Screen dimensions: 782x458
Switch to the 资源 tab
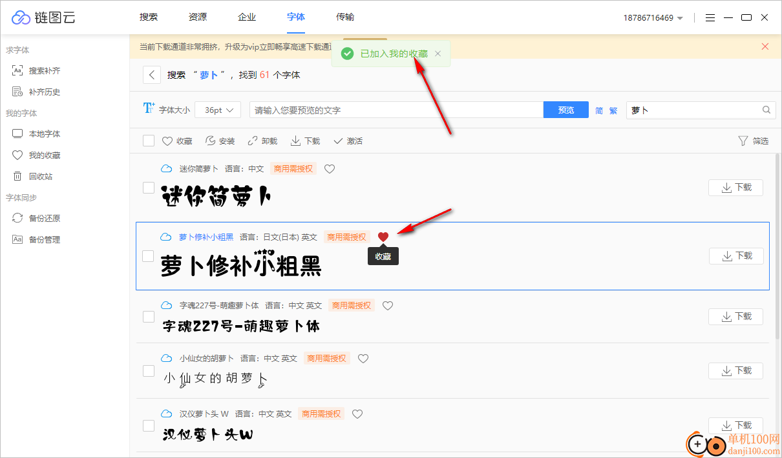[197, 17]
